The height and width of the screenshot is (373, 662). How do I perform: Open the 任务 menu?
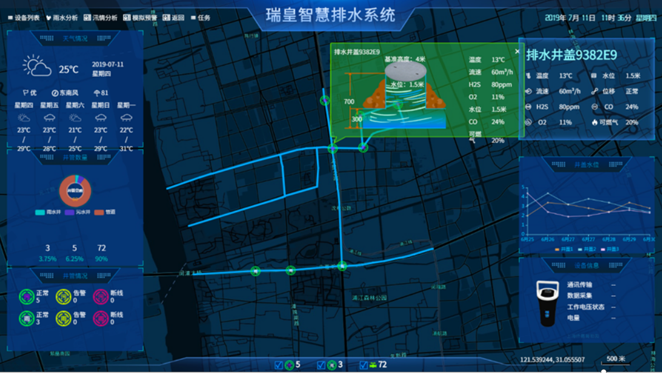(200, 17)
